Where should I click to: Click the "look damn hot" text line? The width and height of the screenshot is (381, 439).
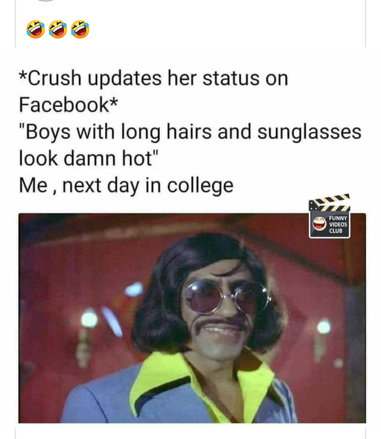88,159
